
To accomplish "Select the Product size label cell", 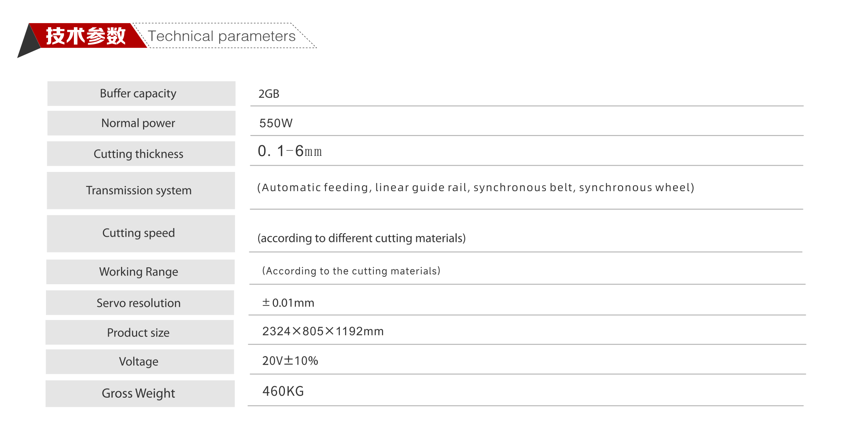I will coord(140,332).
